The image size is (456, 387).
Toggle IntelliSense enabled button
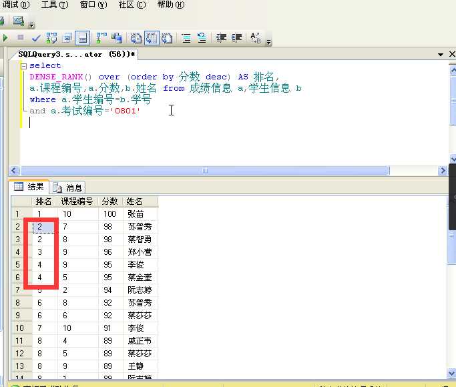pos(83,38)
